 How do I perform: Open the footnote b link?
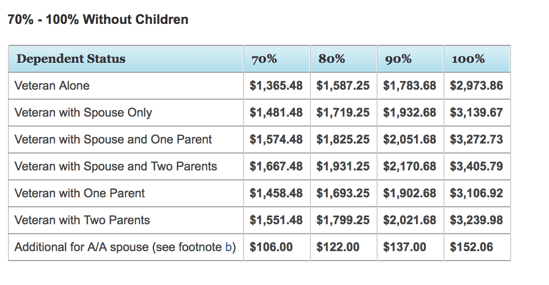pos(229,247)
